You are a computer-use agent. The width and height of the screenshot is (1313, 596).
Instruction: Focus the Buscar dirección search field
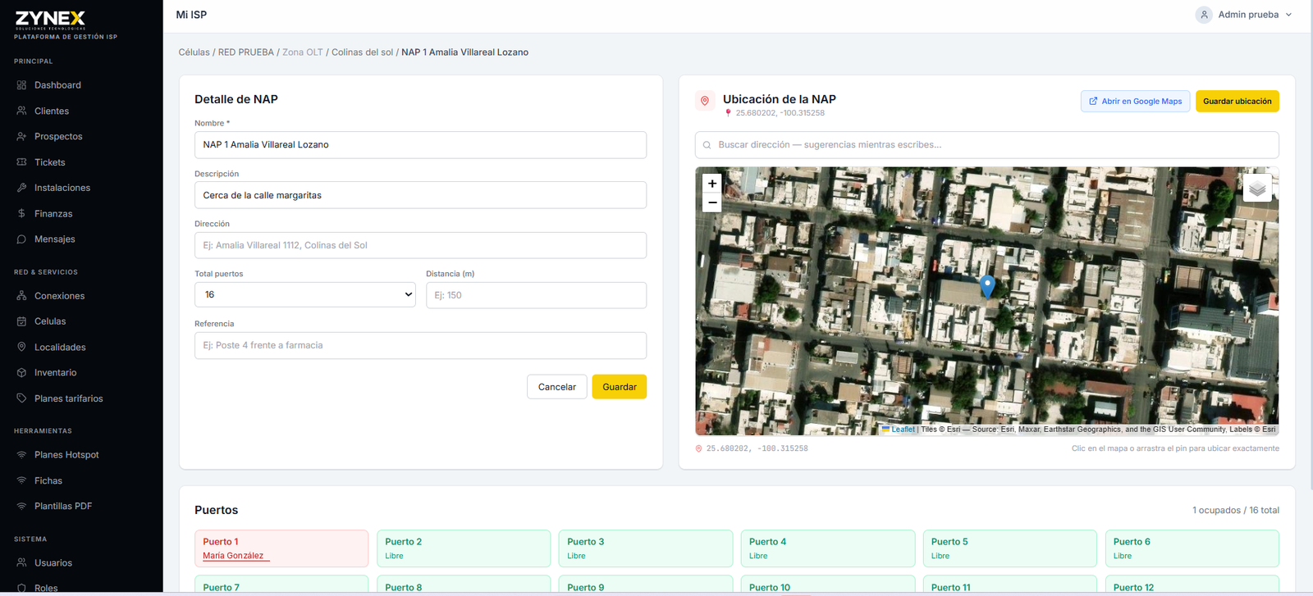pyautogui.click(x=986, y=145)
